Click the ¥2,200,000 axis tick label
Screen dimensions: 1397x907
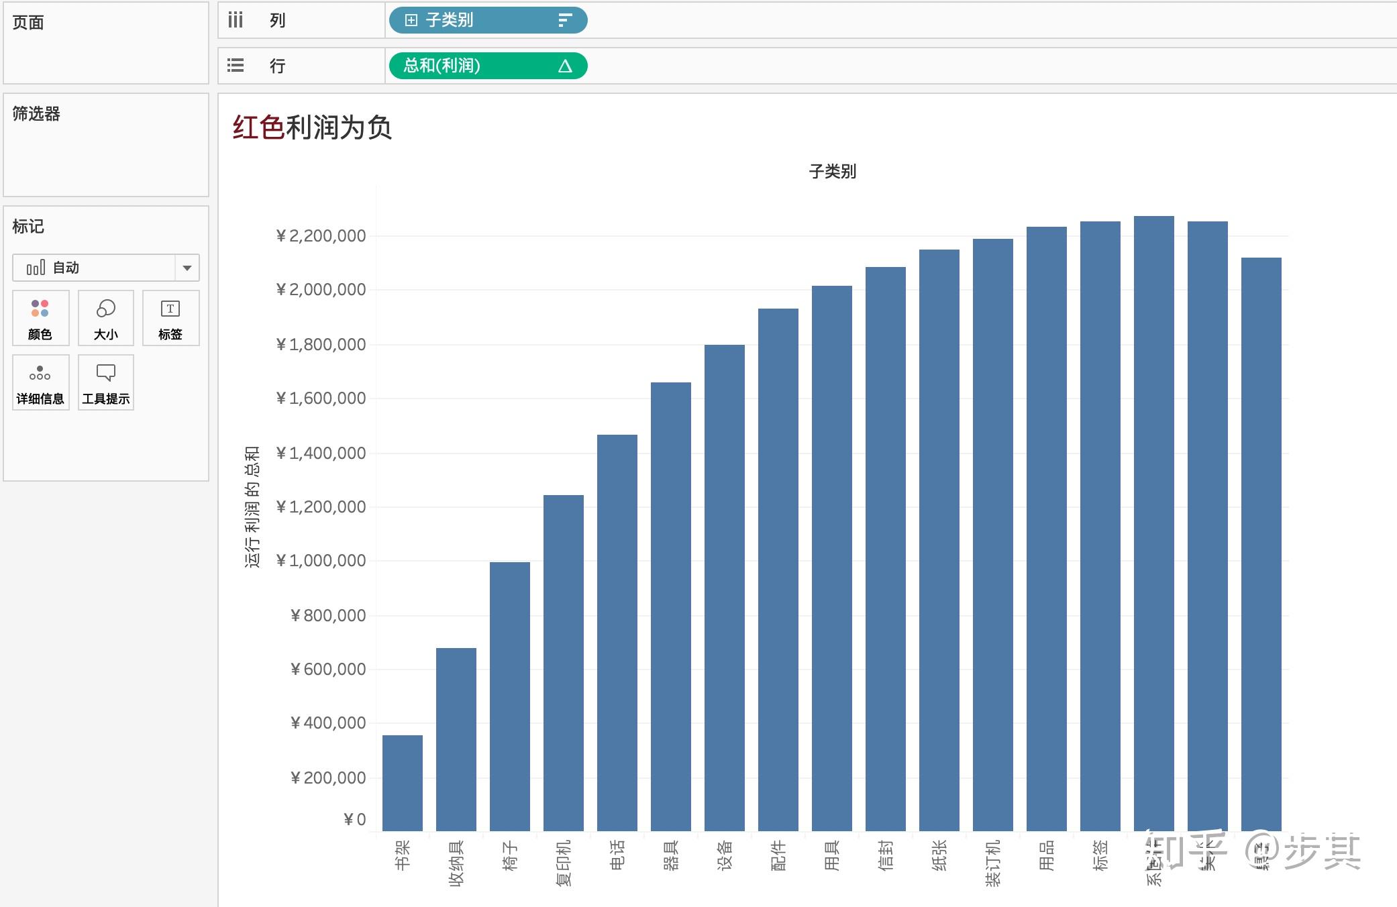pos(321,235)
